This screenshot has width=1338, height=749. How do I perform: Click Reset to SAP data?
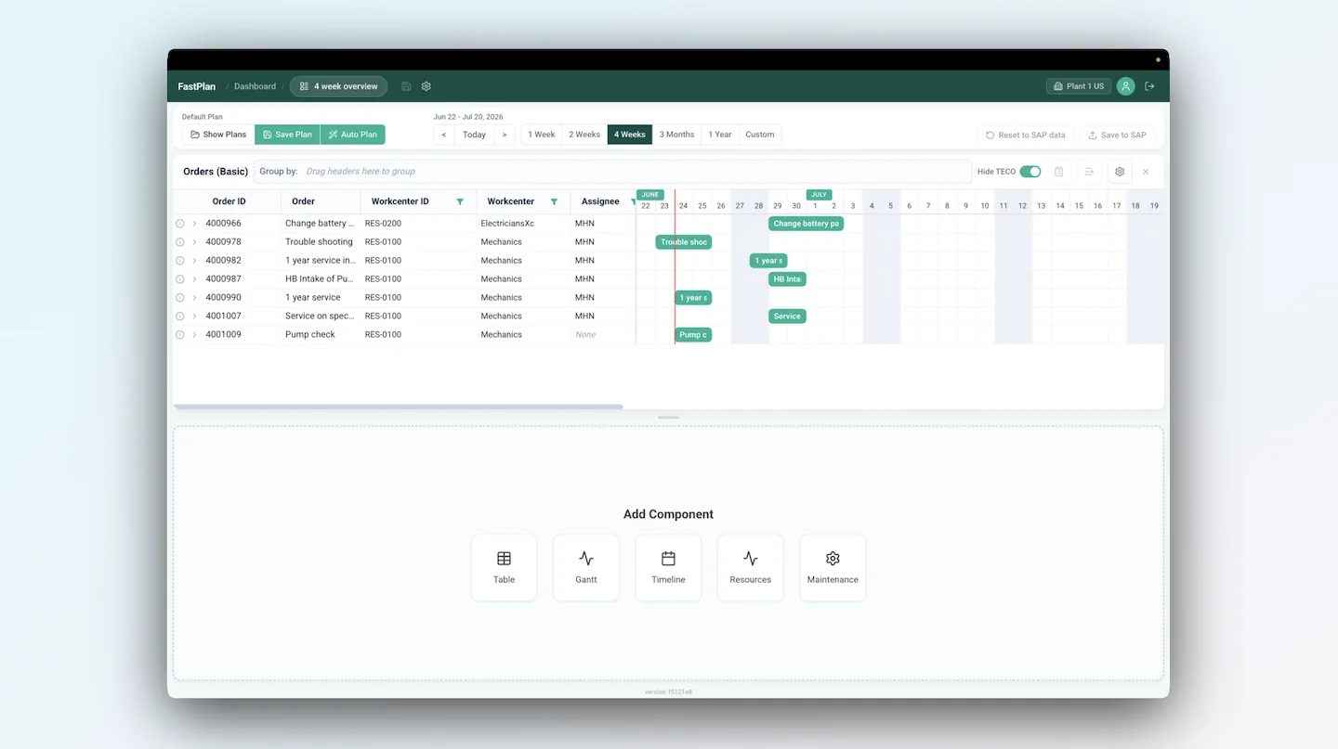pyautogui.click(x=1026, y=135)
